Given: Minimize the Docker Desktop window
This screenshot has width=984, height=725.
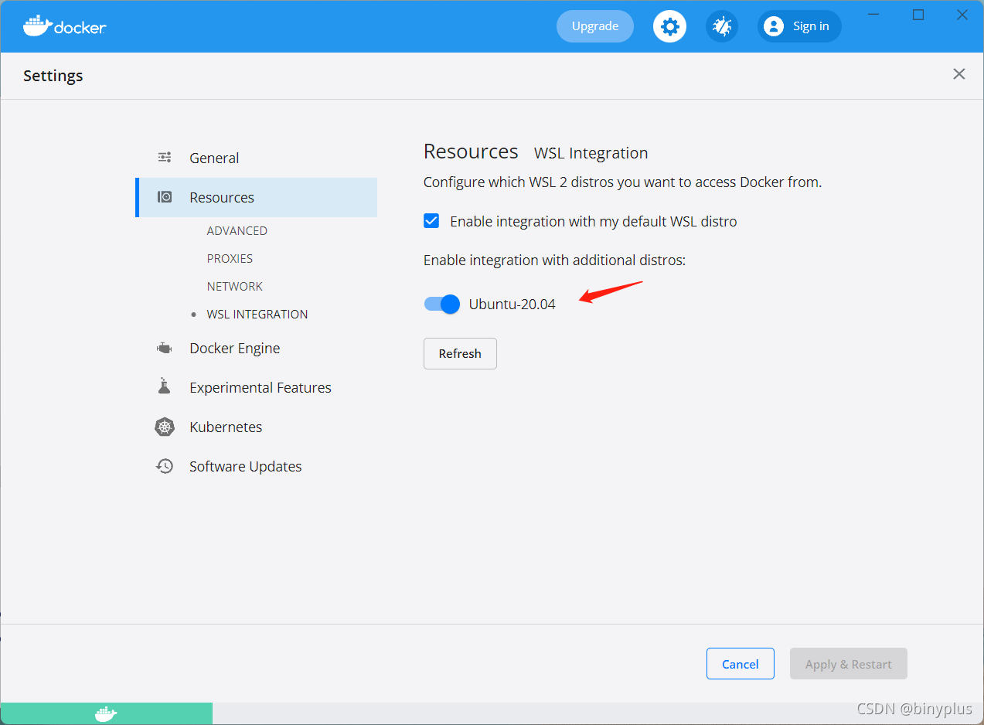Looking at the screenshot, I should (x=874, y=15).
